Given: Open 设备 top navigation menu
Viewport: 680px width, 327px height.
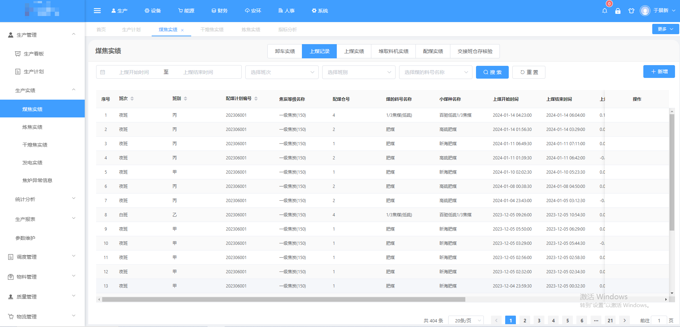Looking at the screenshot, I should coord(153,11).
